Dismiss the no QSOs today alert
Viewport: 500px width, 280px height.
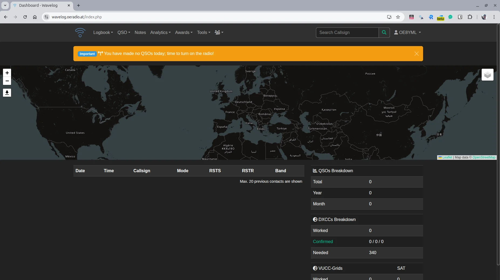pos(416,54)
